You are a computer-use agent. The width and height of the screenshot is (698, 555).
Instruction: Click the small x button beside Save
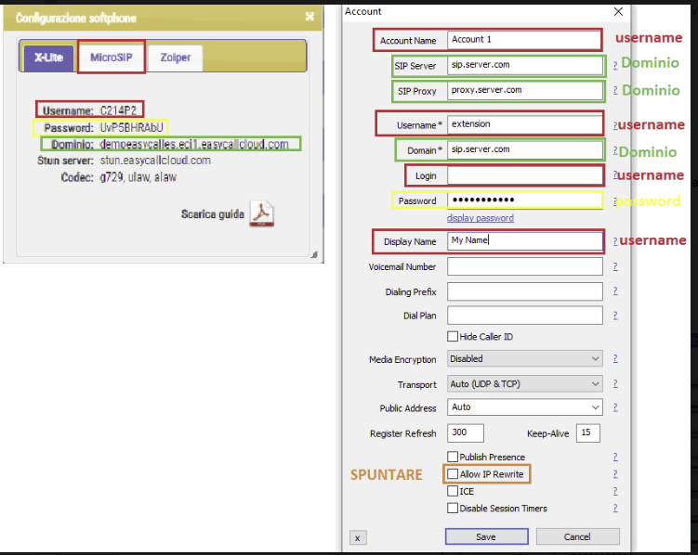coord(358,537)
